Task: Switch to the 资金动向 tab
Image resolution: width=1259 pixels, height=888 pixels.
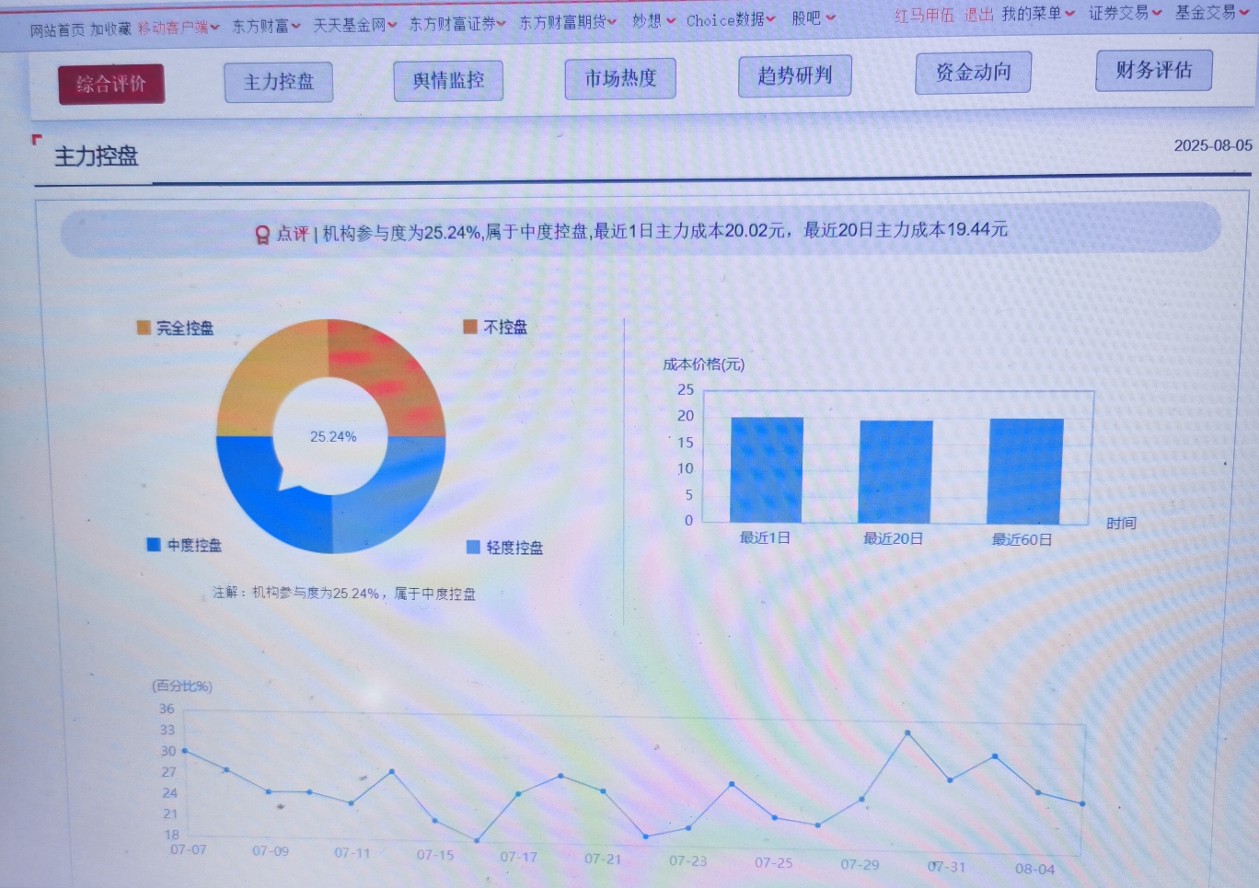Action: point(973,73)
